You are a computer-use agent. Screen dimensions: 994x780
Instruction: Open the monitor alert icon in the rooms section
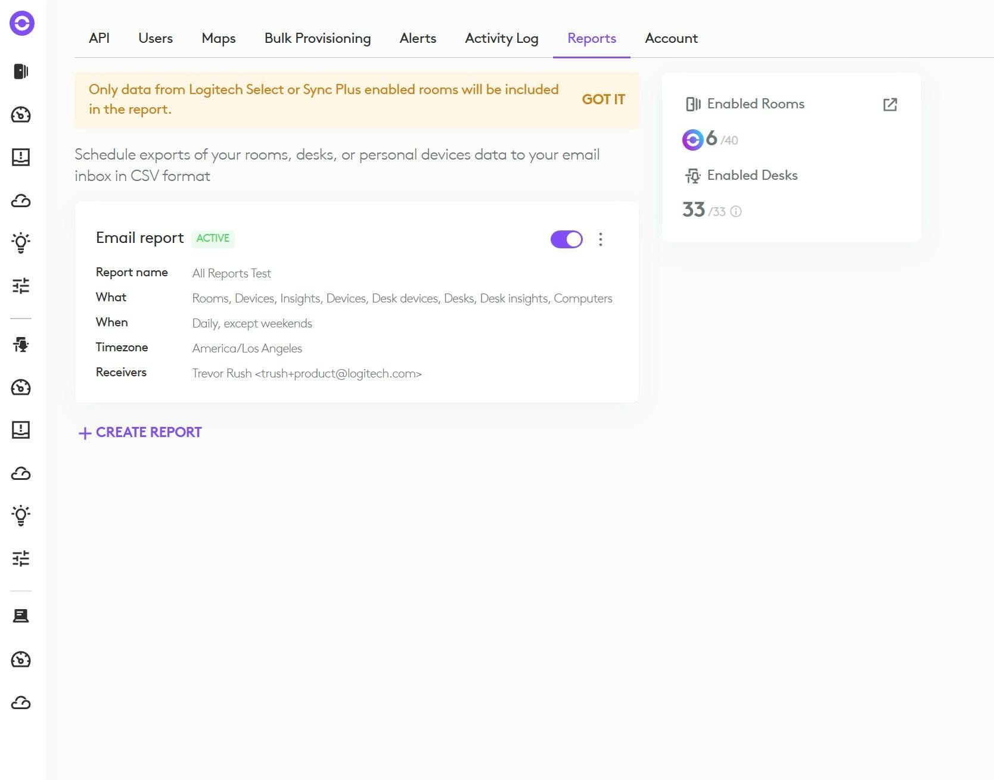click(x=21, y=157)
